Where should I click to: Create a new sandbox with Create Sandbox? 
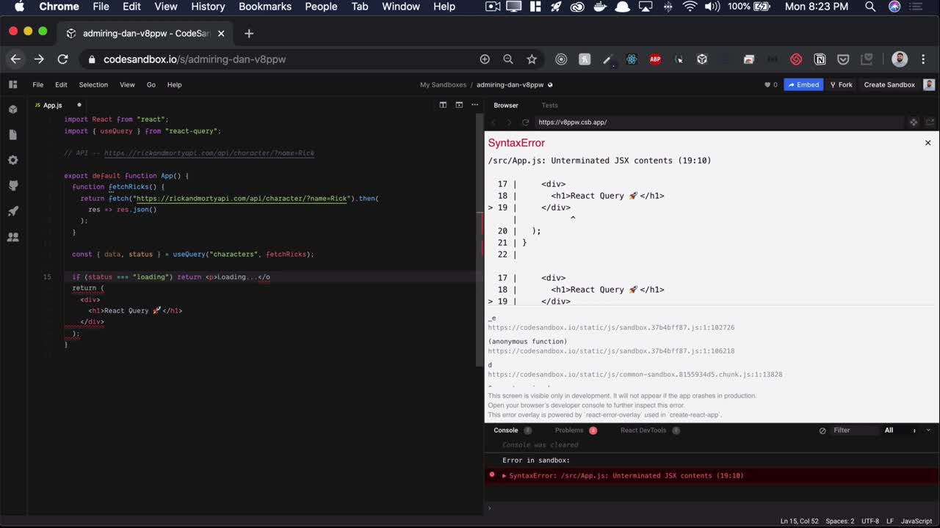click(889, 84)
